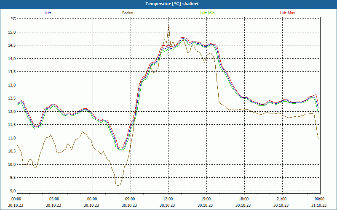Click the 13,0 y-axis value

12,85
